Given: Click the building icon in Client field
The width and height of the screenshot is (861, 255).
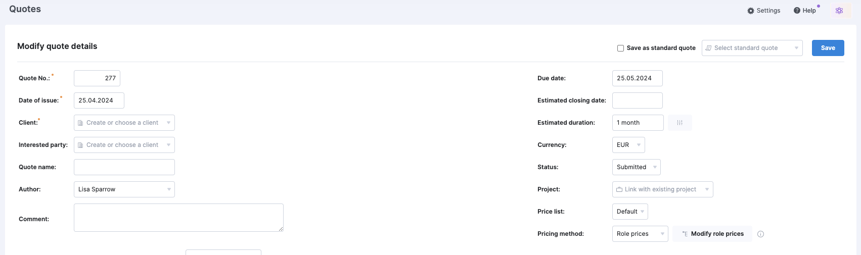Looking at the screenshot, I should (80, 123).
